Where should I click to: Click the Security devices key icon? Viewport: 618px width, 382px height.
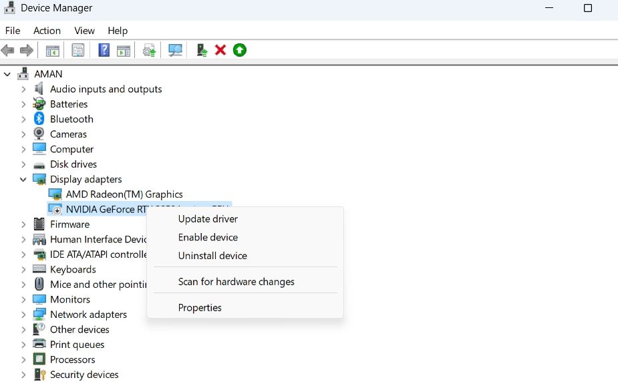39,374
